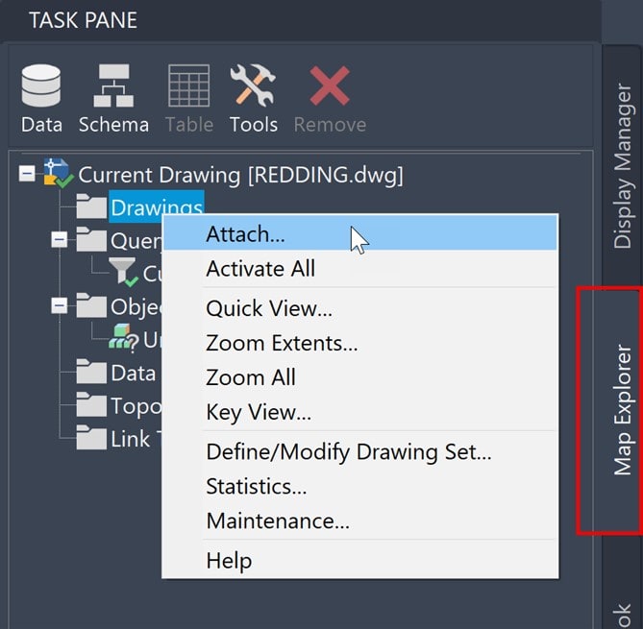Select Current Drawing [REDDING.dwg] label
This screenshot has height=629, width=643.
[x=240, y=175]
